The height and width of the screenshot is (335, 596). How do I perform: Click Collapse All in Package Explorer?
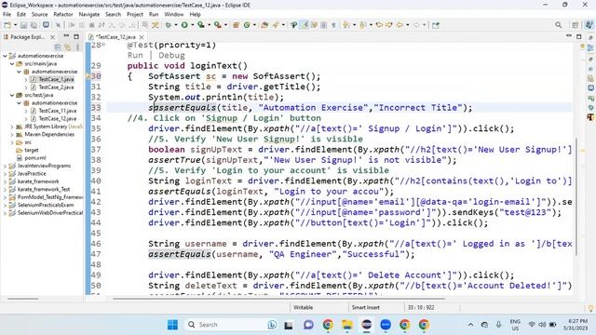58,47
